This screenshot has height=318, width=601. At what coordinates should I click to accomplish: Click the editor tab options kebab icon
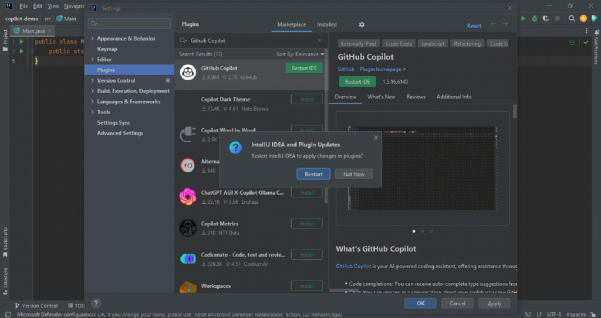tap(586, 31)
